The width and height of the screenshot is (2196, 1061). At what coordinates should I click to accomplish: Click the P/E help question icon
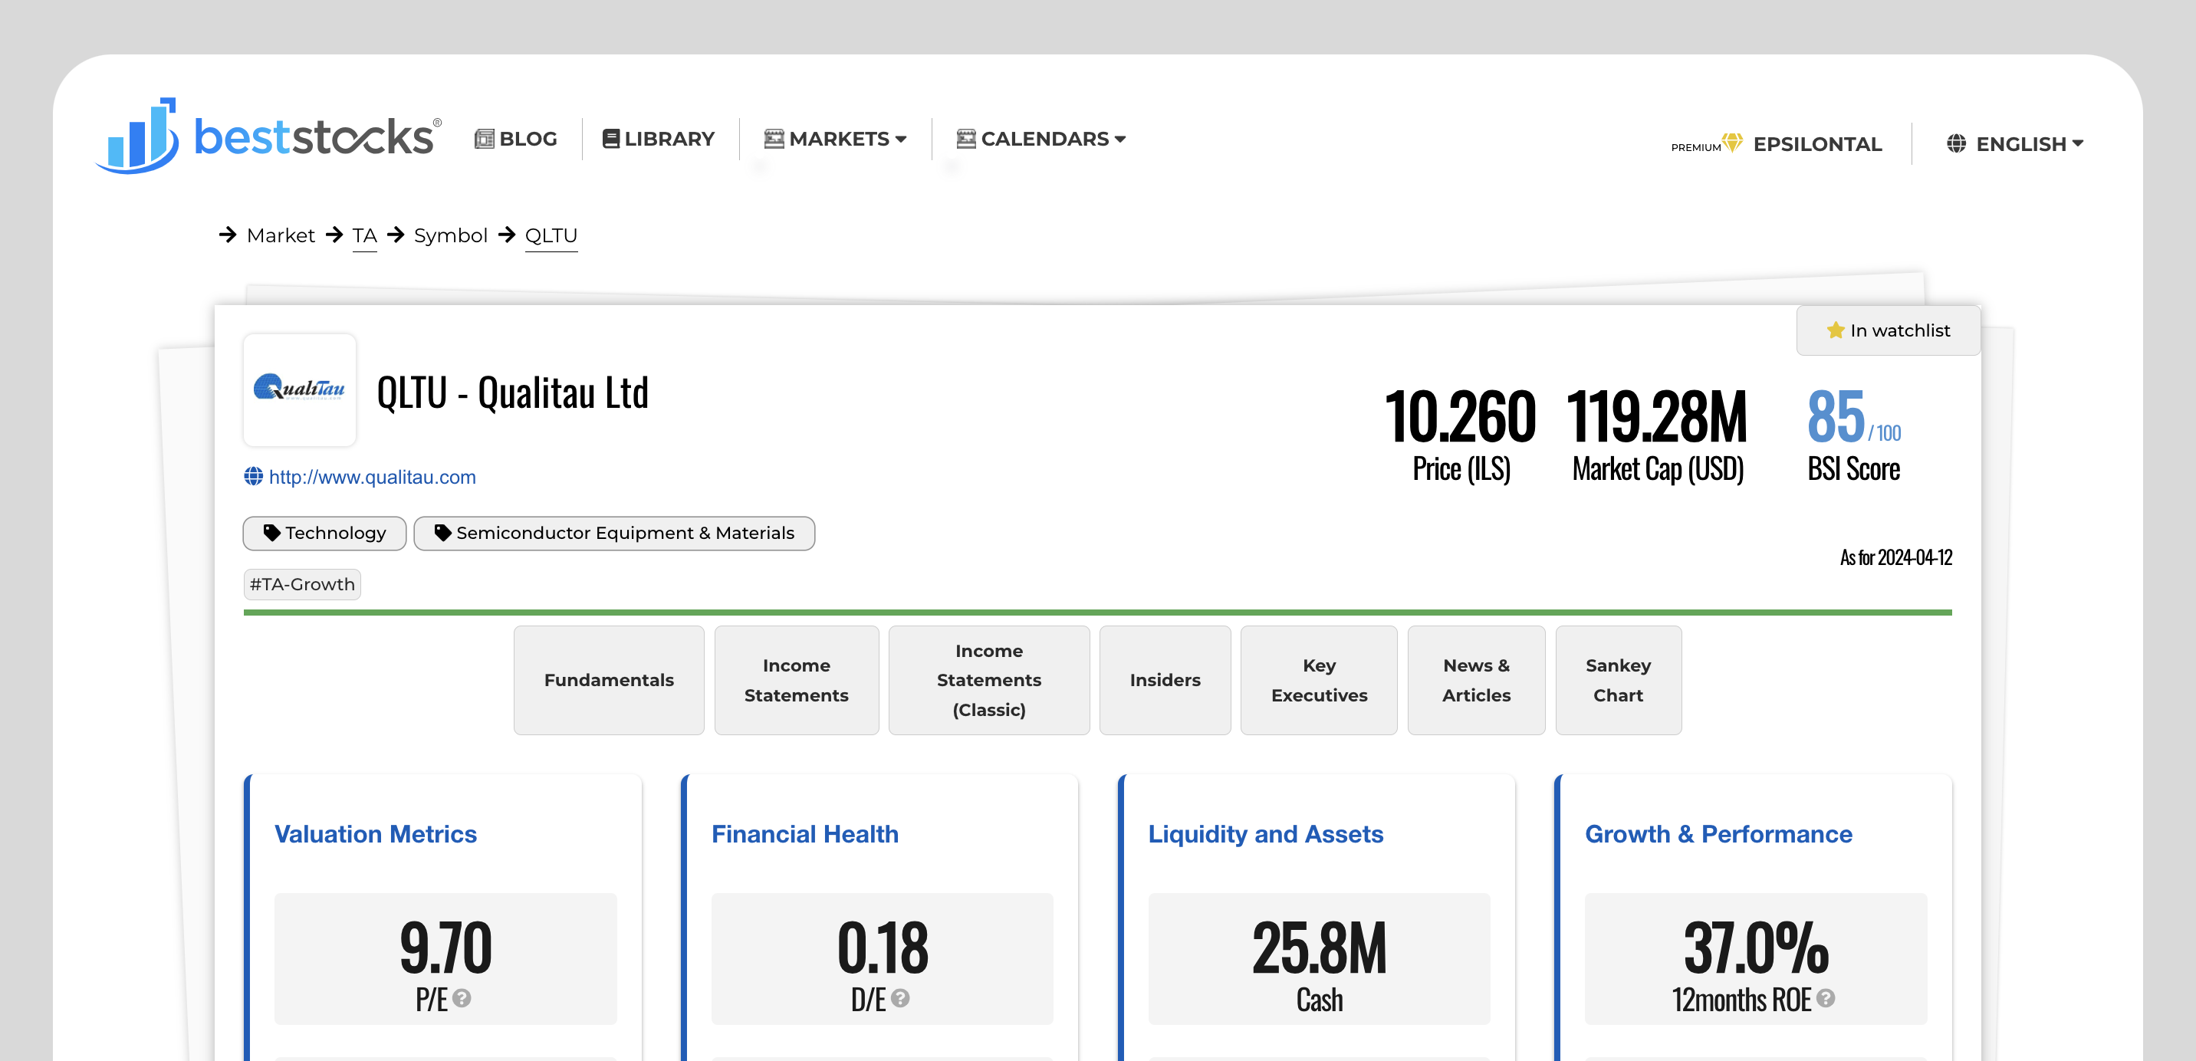[461, 998]
